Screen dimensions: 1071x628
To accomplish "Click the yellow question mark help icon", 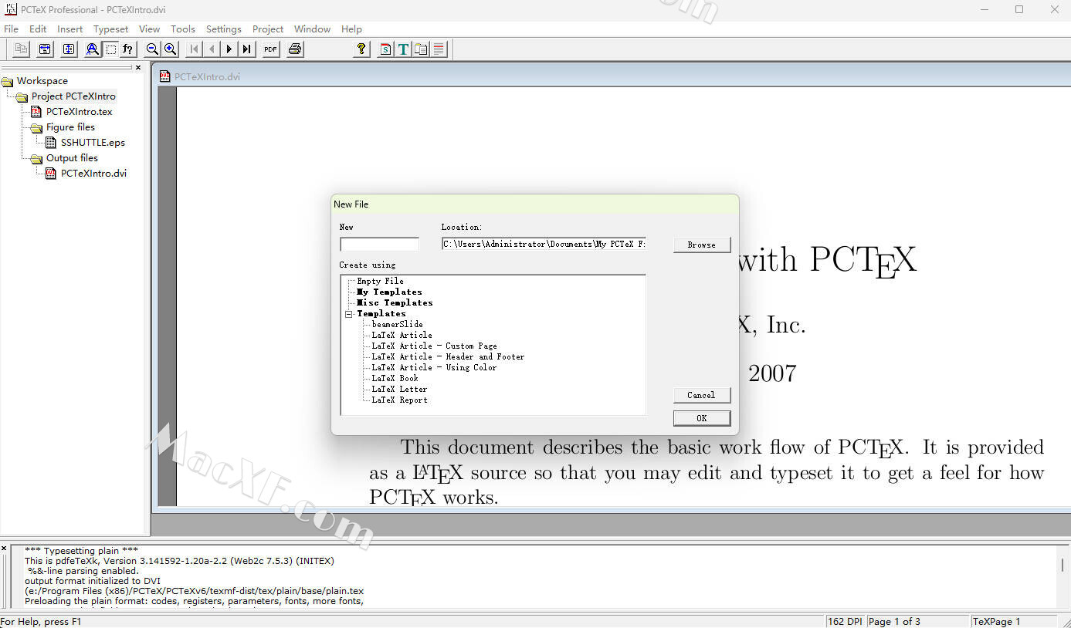I will pyautogui.click(x=361, y=49).
